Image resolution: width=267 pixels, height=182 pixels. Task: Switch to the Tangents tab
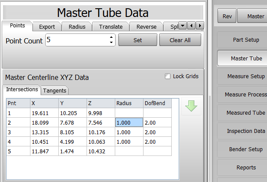(54, 90)
